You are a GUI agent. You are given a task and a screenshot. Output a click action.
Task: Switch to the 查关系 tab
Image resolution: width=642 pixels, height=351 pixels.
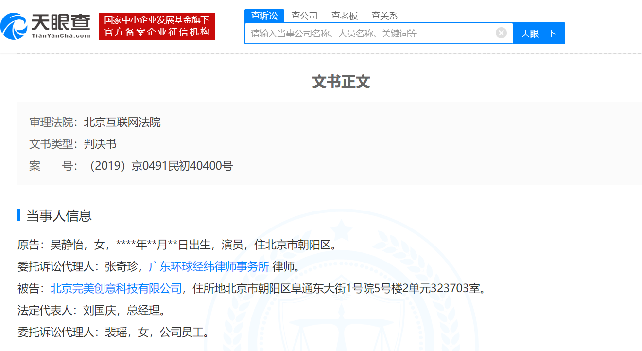tap(384, 16)
